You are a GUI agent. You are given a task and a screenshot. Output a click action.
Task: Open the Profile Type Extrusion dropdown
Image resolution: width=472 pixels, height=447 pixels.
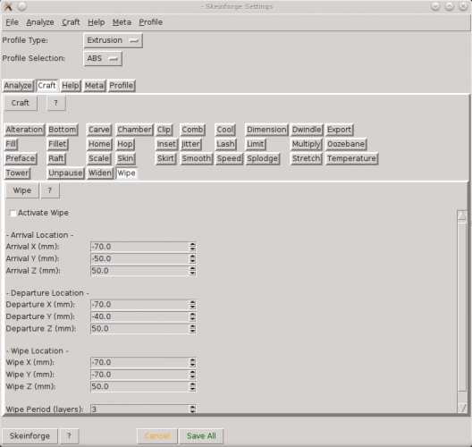113,40
